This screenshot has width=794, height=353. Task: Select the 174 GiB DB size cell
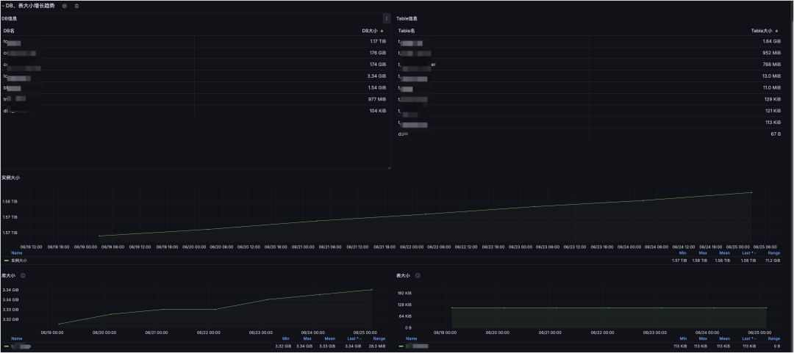tap(378, 65)
